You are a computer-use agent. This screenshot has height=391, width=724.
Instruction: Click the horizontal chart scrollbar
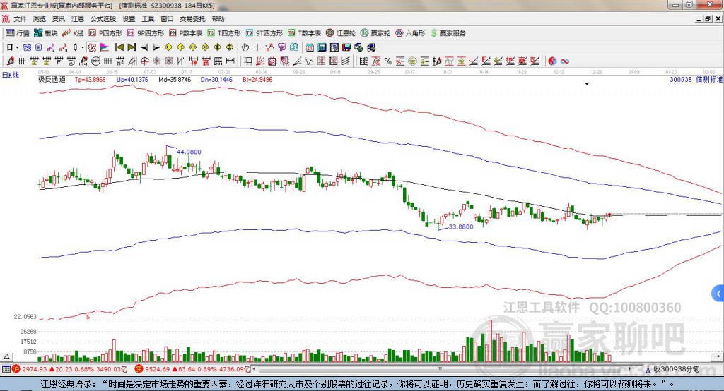click(x=441, y=369)
